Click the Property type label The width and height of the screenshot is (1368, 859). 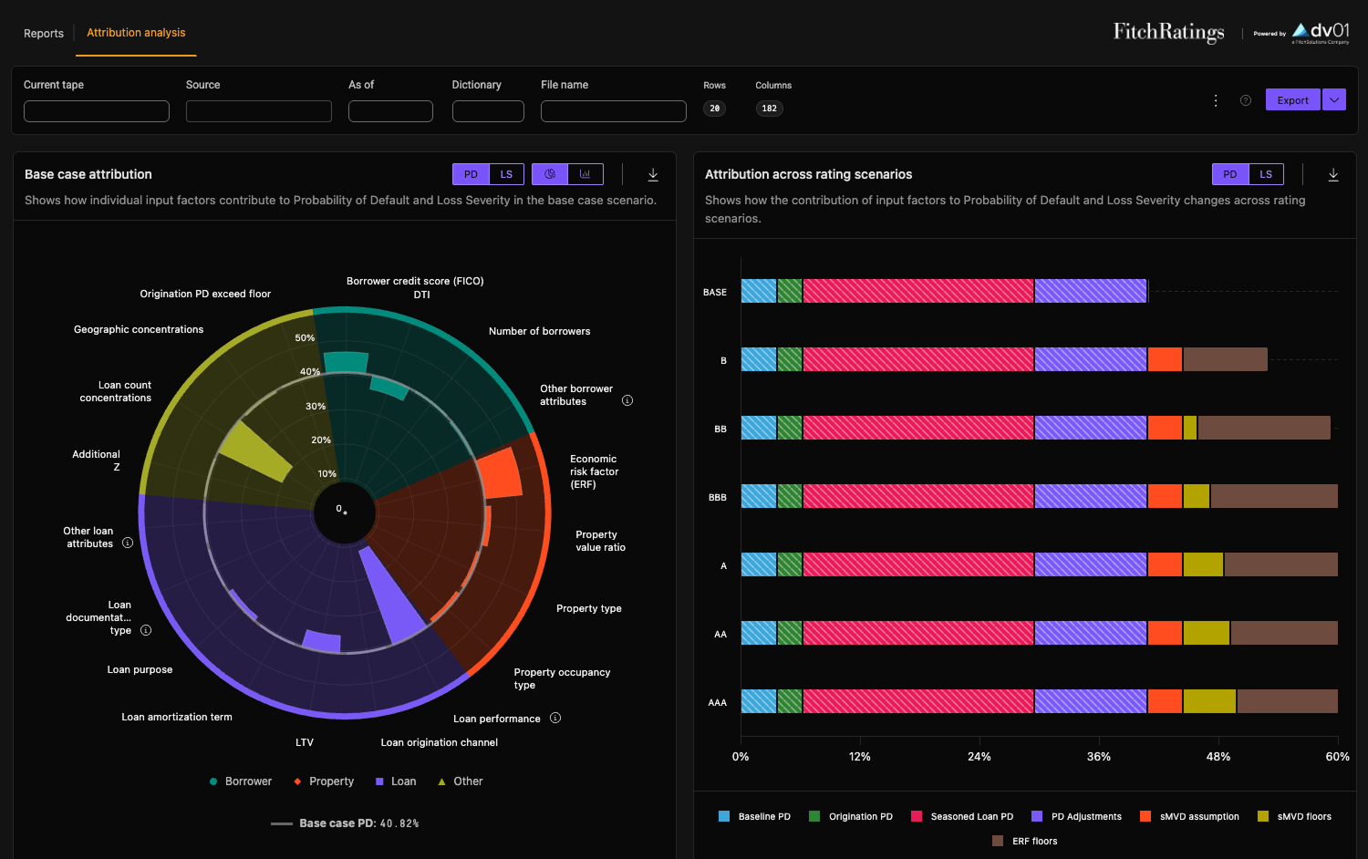(x=589, y=608)
